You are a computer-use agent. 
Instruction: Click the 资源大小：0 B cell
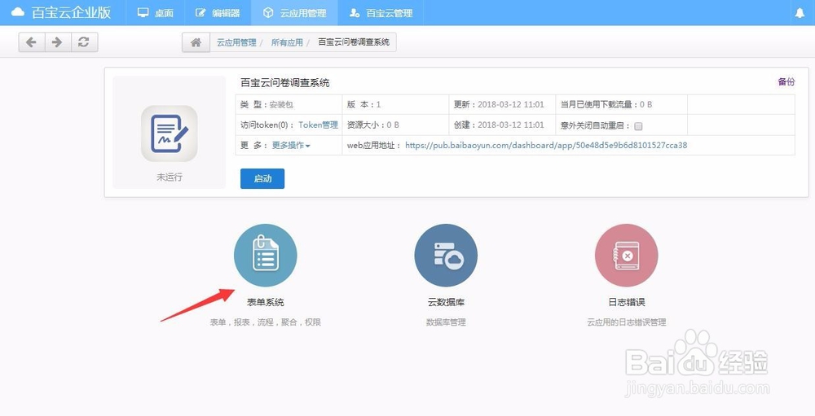pyautogui.click(x=395, y=125)
